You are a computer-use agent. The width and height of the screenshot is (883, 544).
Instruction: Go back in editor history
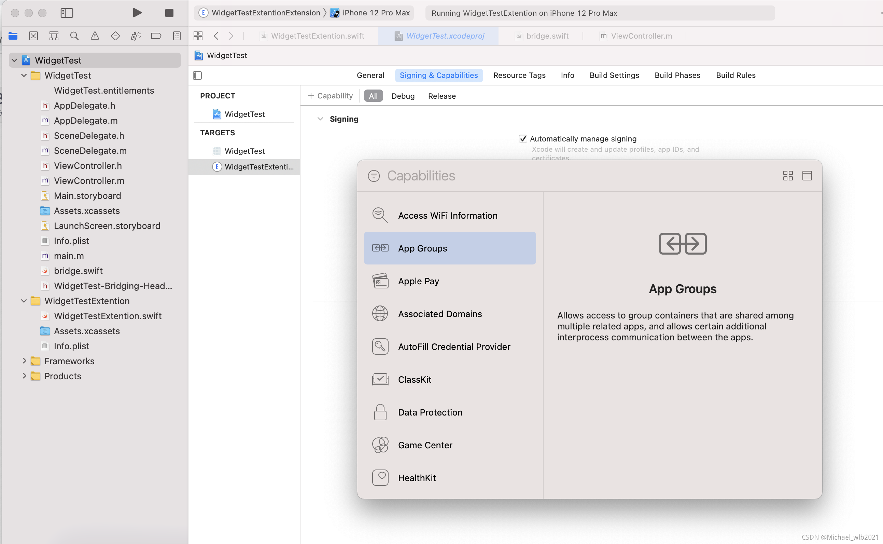click(216, 36)
